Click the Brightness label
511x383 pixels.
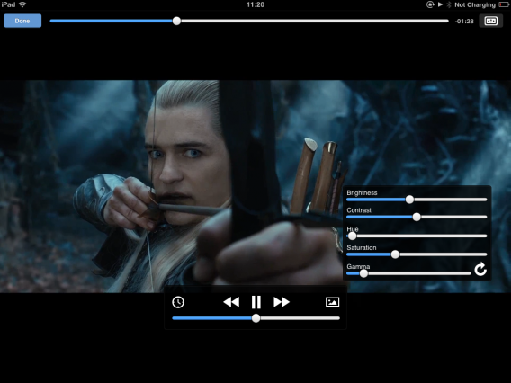click(362, 192)
